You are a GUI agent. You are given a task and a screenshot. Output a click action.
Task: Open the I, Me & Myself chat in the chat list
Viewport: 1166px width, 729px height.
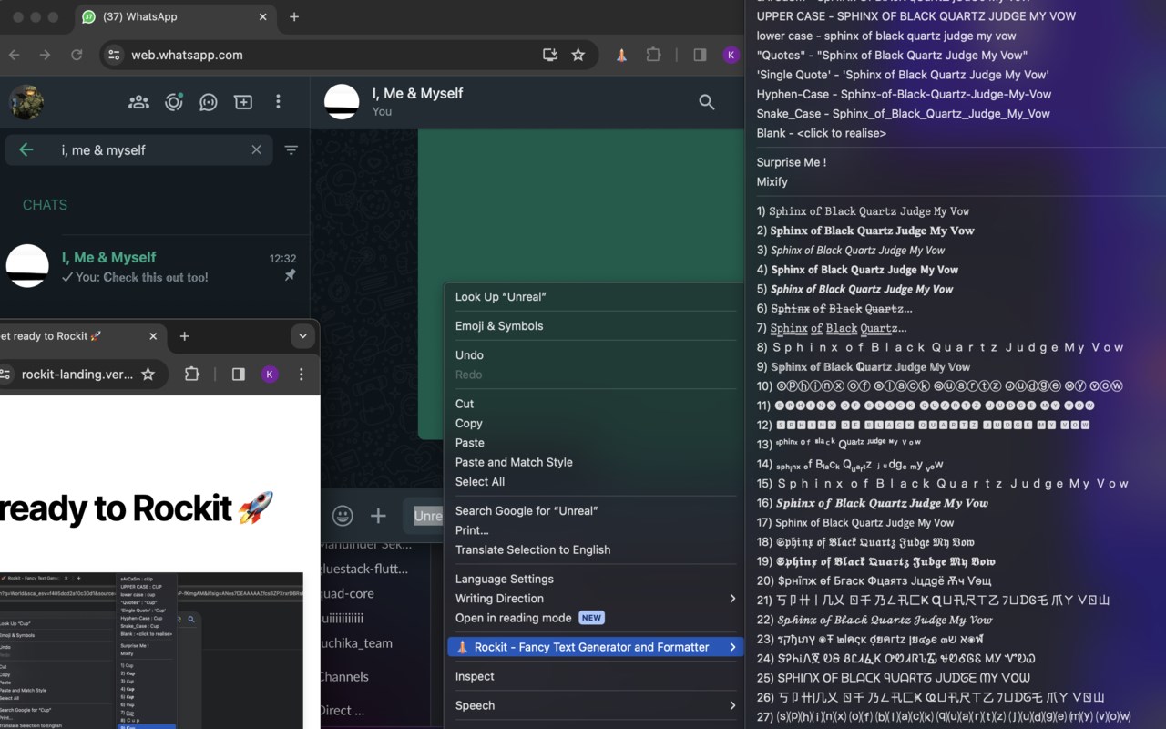click(155, 267)
